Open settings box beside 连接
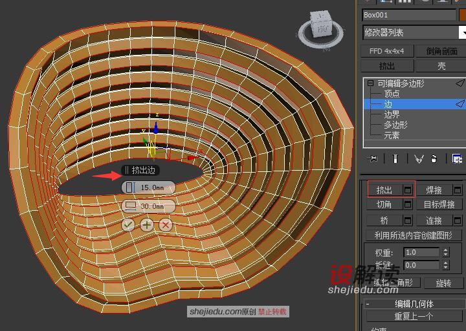Screen dimensions: 466x331 pyautogui.click(x=458, y=220)
